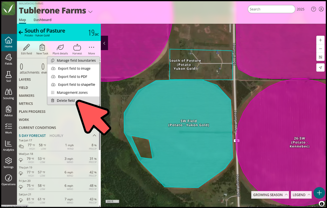This screenshot has width=327, height=208.
Task: Center map on my location
Action: click(x=320, y=67)
